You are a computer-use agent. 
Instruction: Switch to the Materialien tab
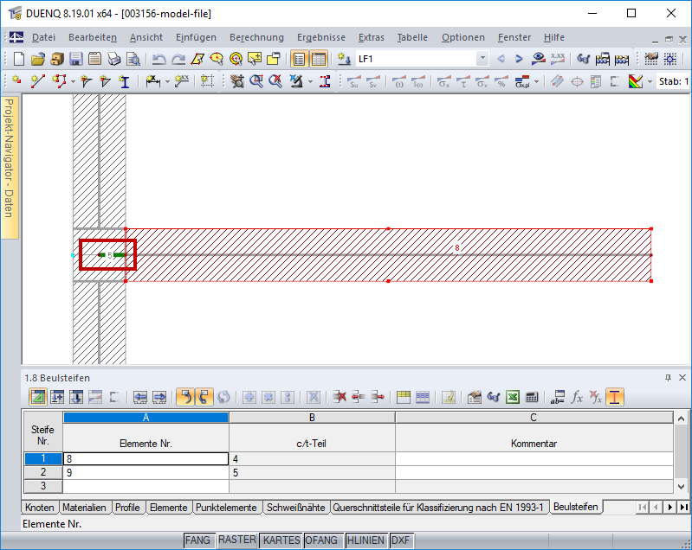(x=84, y=508)
